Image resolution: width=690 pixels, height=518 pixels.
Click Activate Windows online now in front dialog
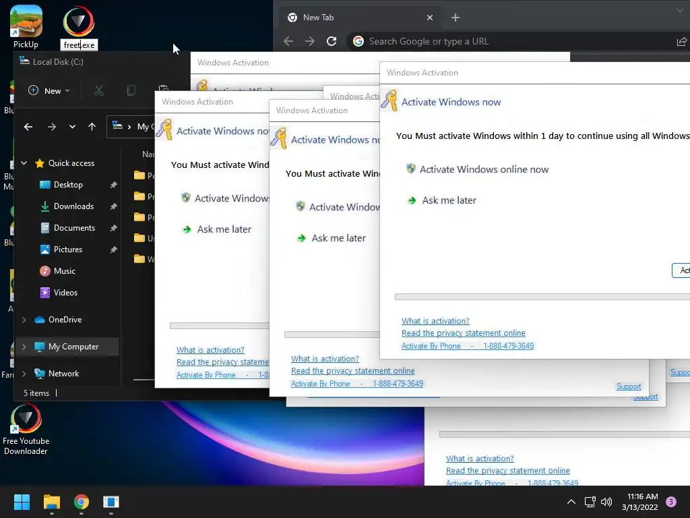click(x=478, y=169)
